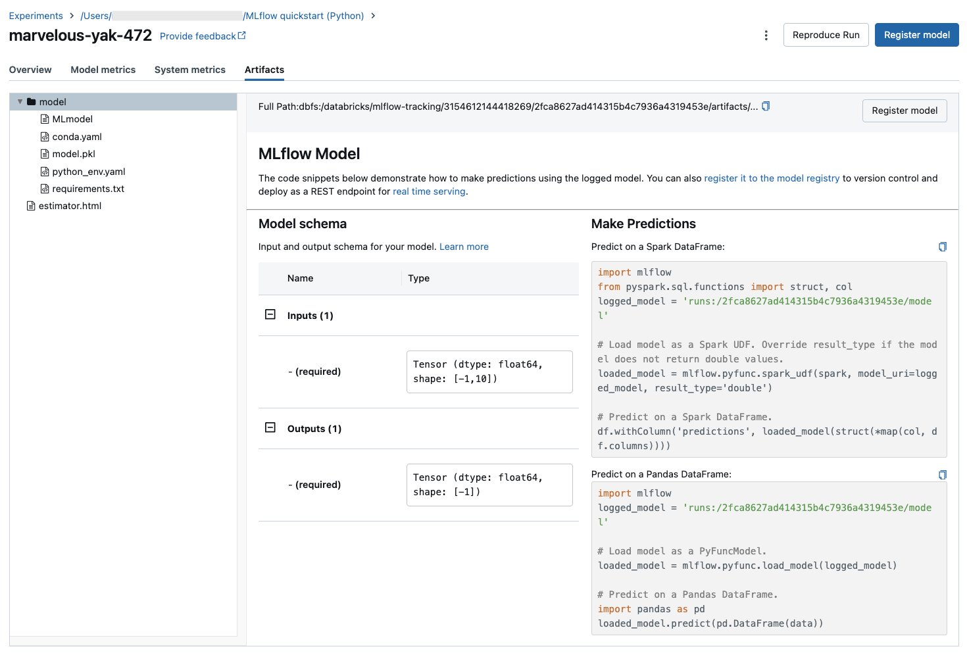Select the model folder row label
967x655 pixels.
coord(53,102)
